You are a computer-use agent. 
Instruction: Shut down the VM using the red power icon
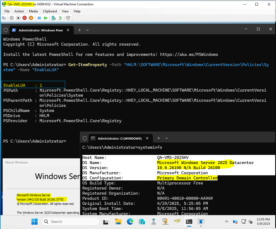tap(24, 18)
